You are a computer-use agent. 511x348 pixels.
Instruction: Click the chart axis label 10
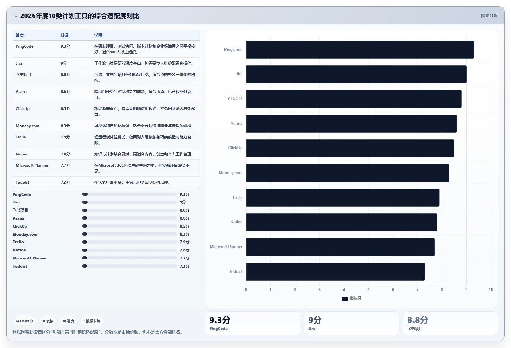click(x=491, y=290)
